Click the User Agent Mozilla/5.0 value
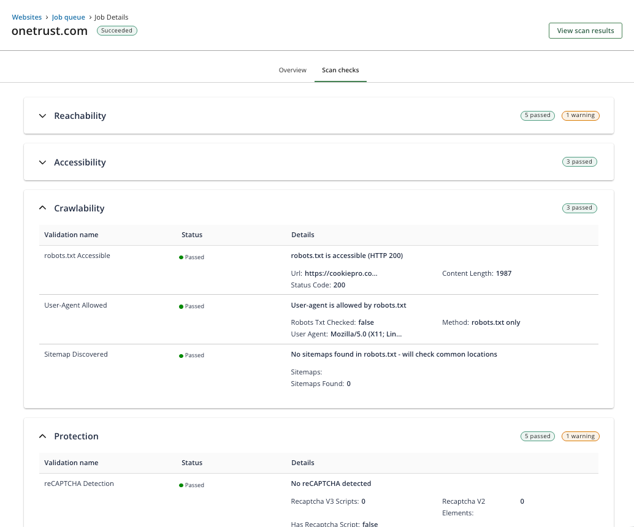 366,334
